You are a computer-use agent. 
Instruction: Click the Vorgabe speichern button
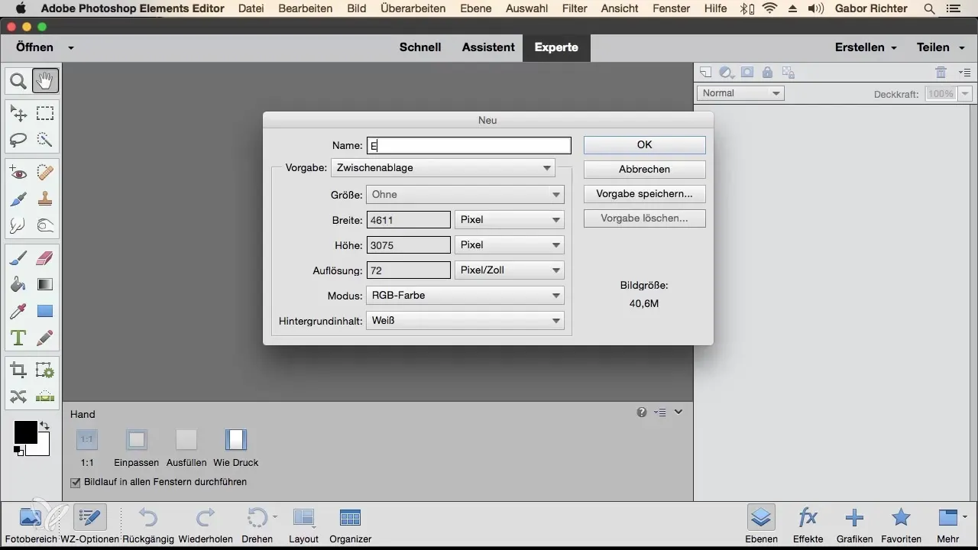click(644, 194)
